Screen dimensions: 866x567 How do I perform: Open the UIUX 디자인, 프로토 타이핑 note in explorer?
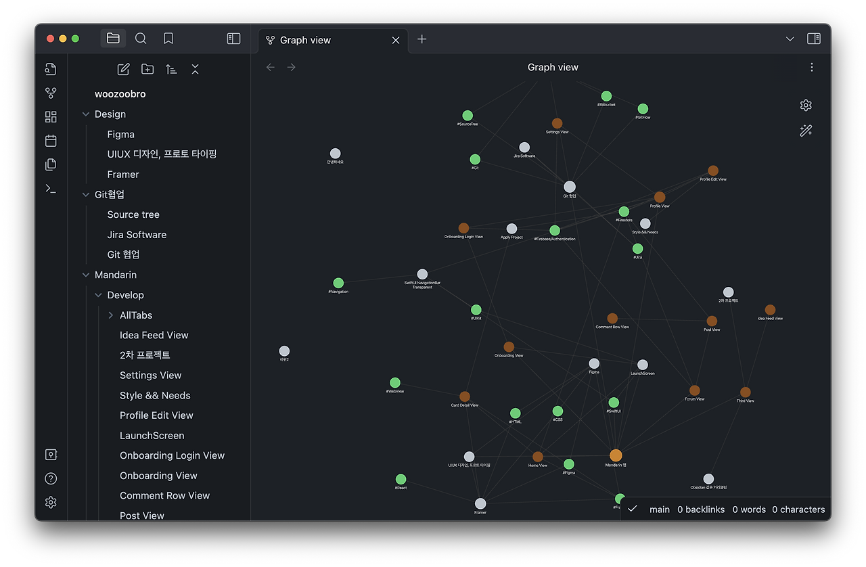(162, 154)
